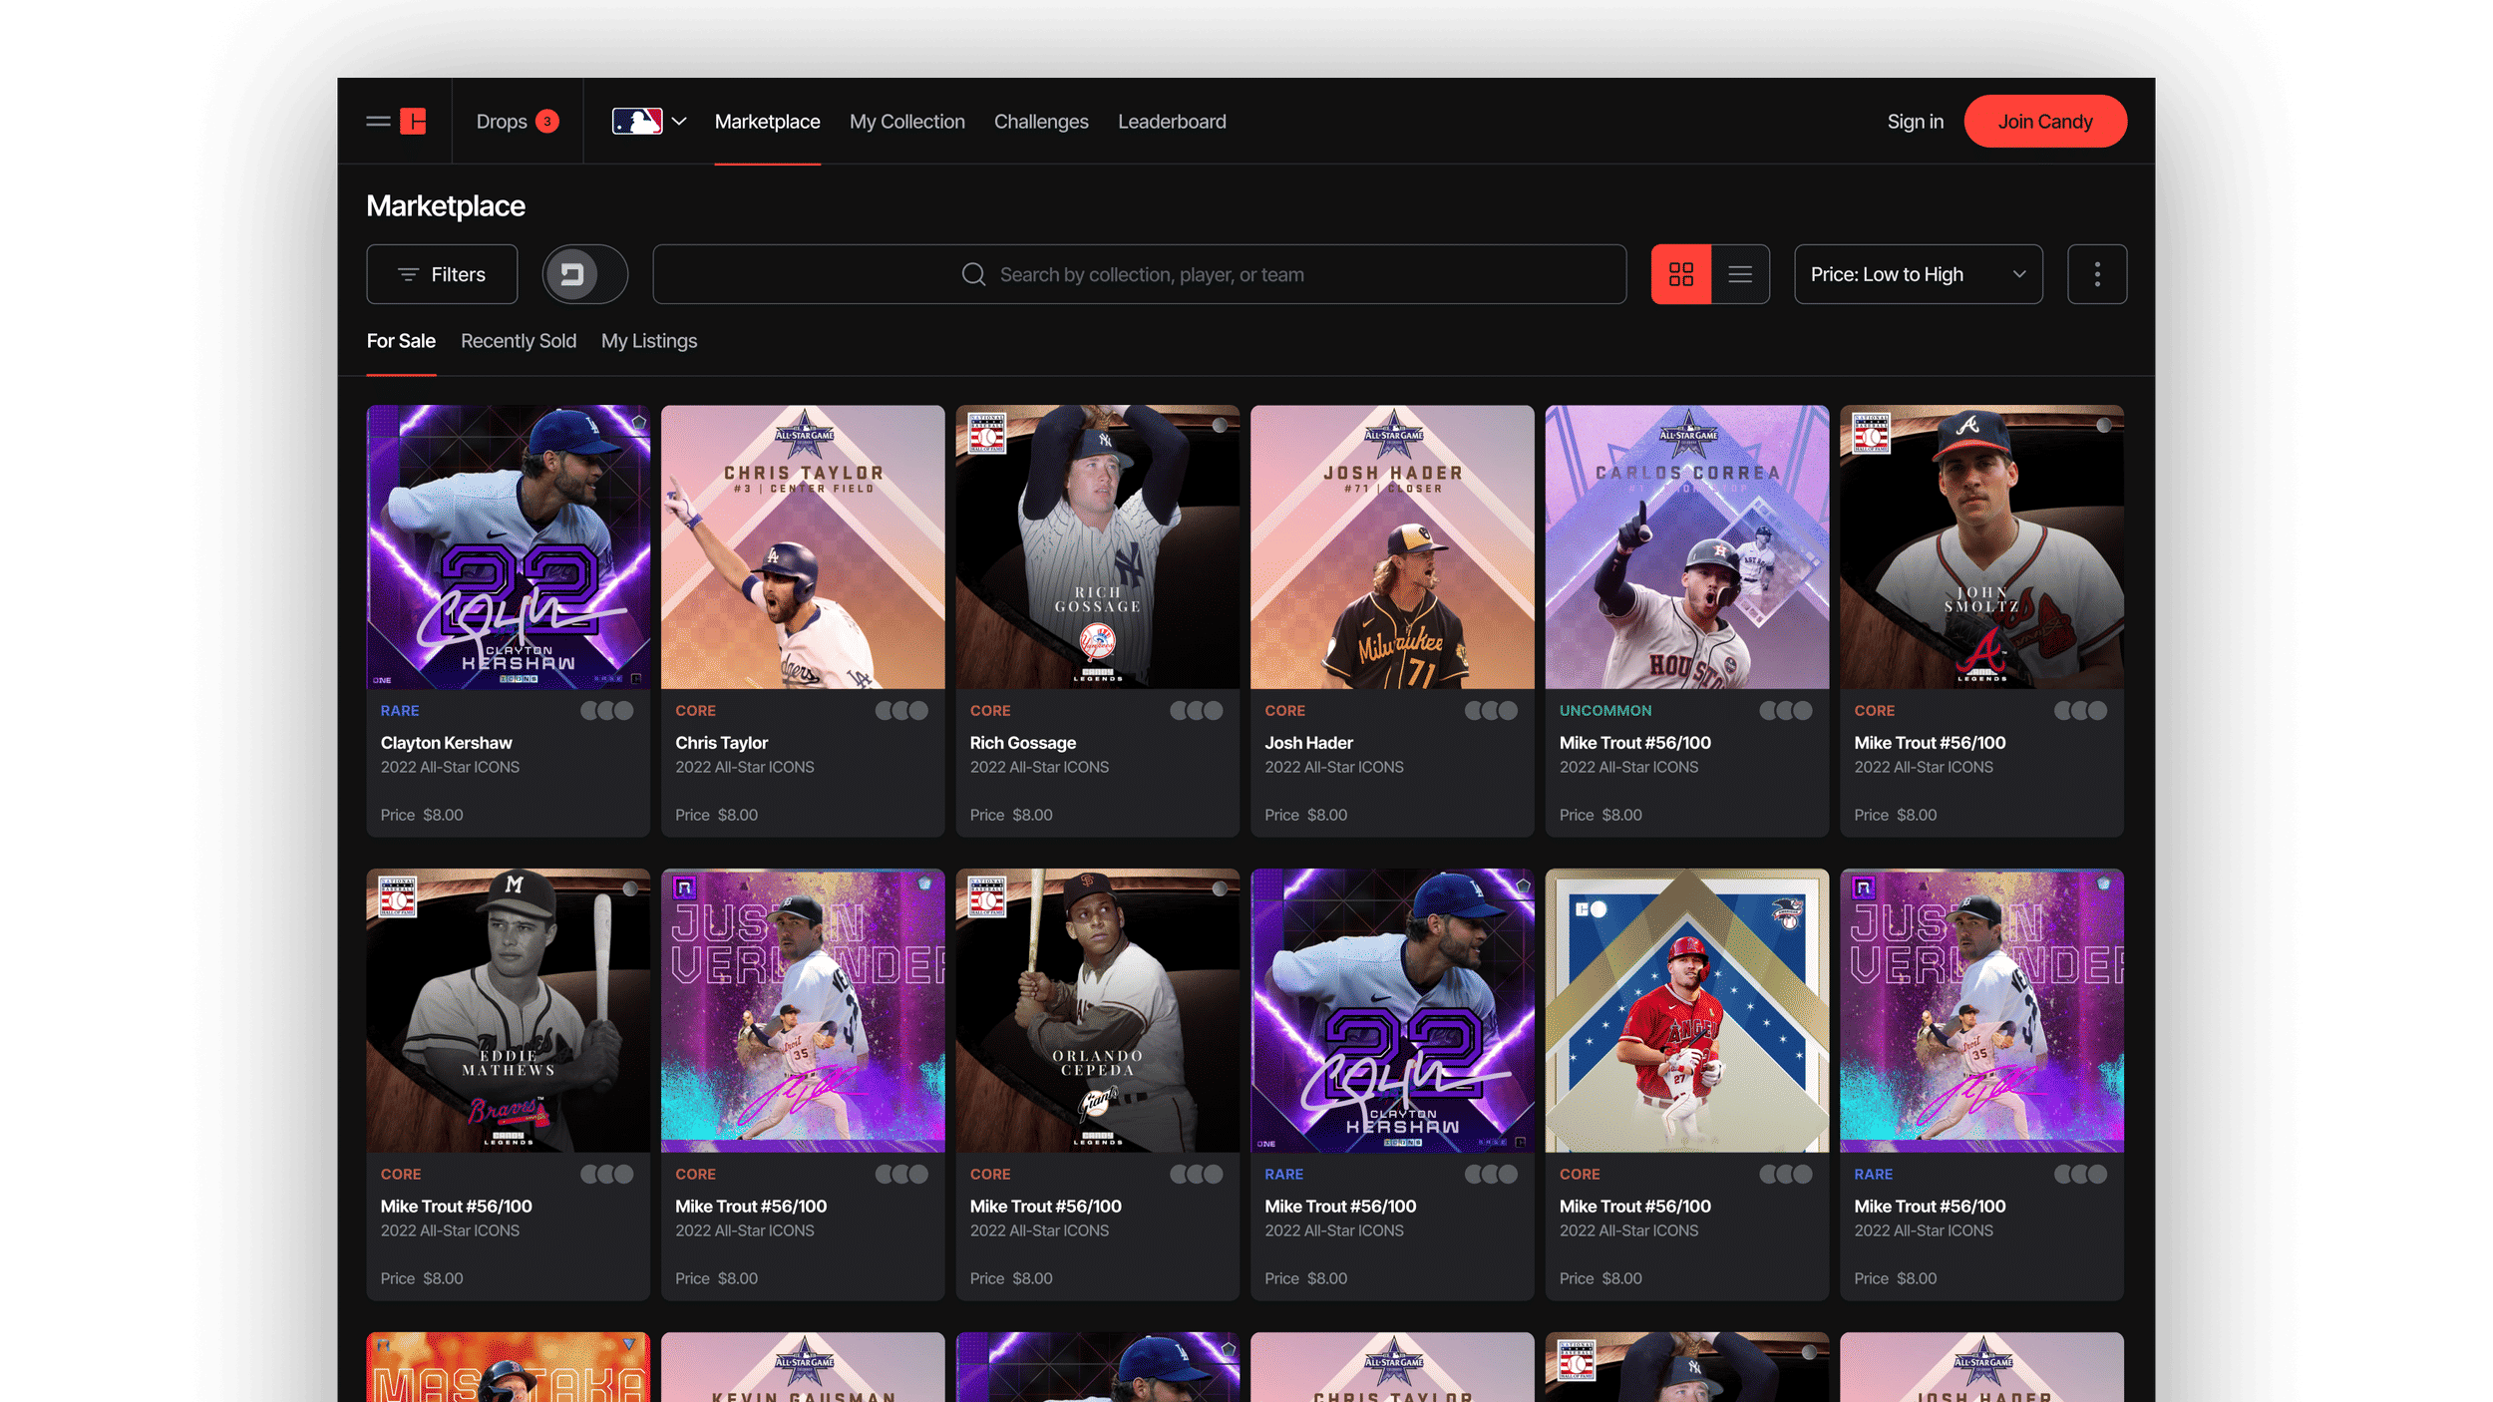Click the search magnifier icon
Screen dimensions: 2493x1402
pos(973,274)
